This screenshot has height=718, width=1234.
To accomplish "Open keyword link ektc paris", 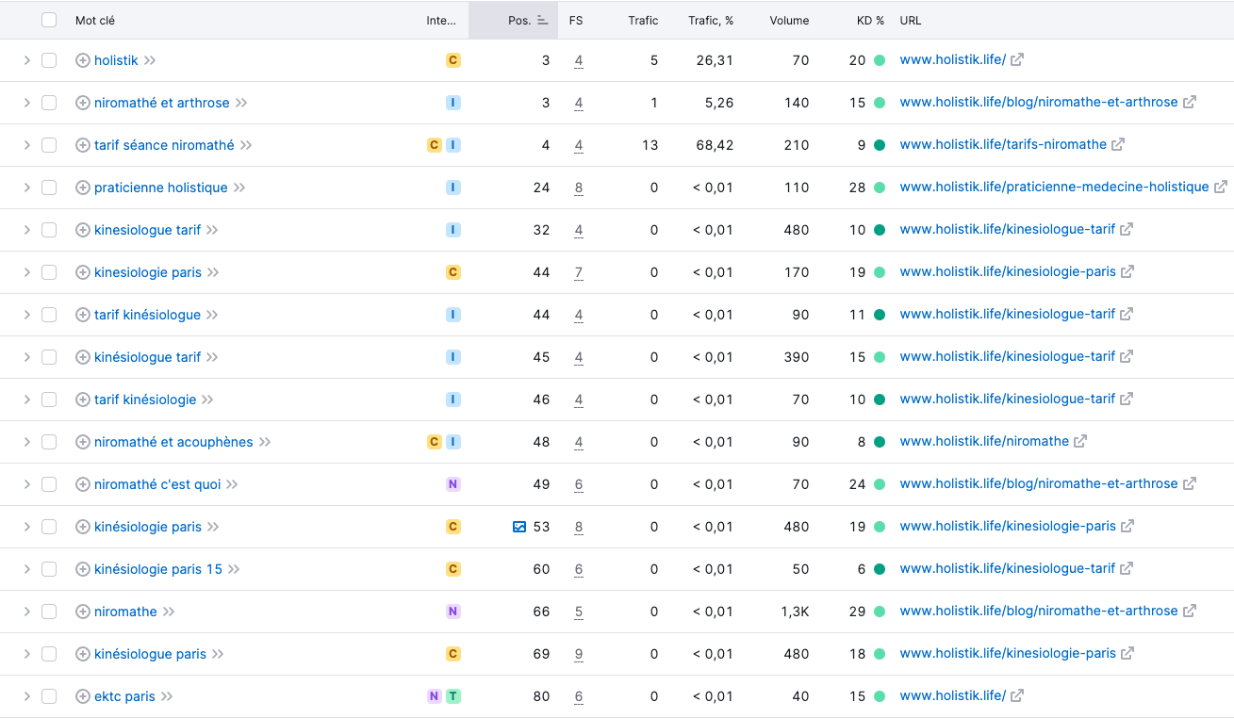I will [124, 696].
